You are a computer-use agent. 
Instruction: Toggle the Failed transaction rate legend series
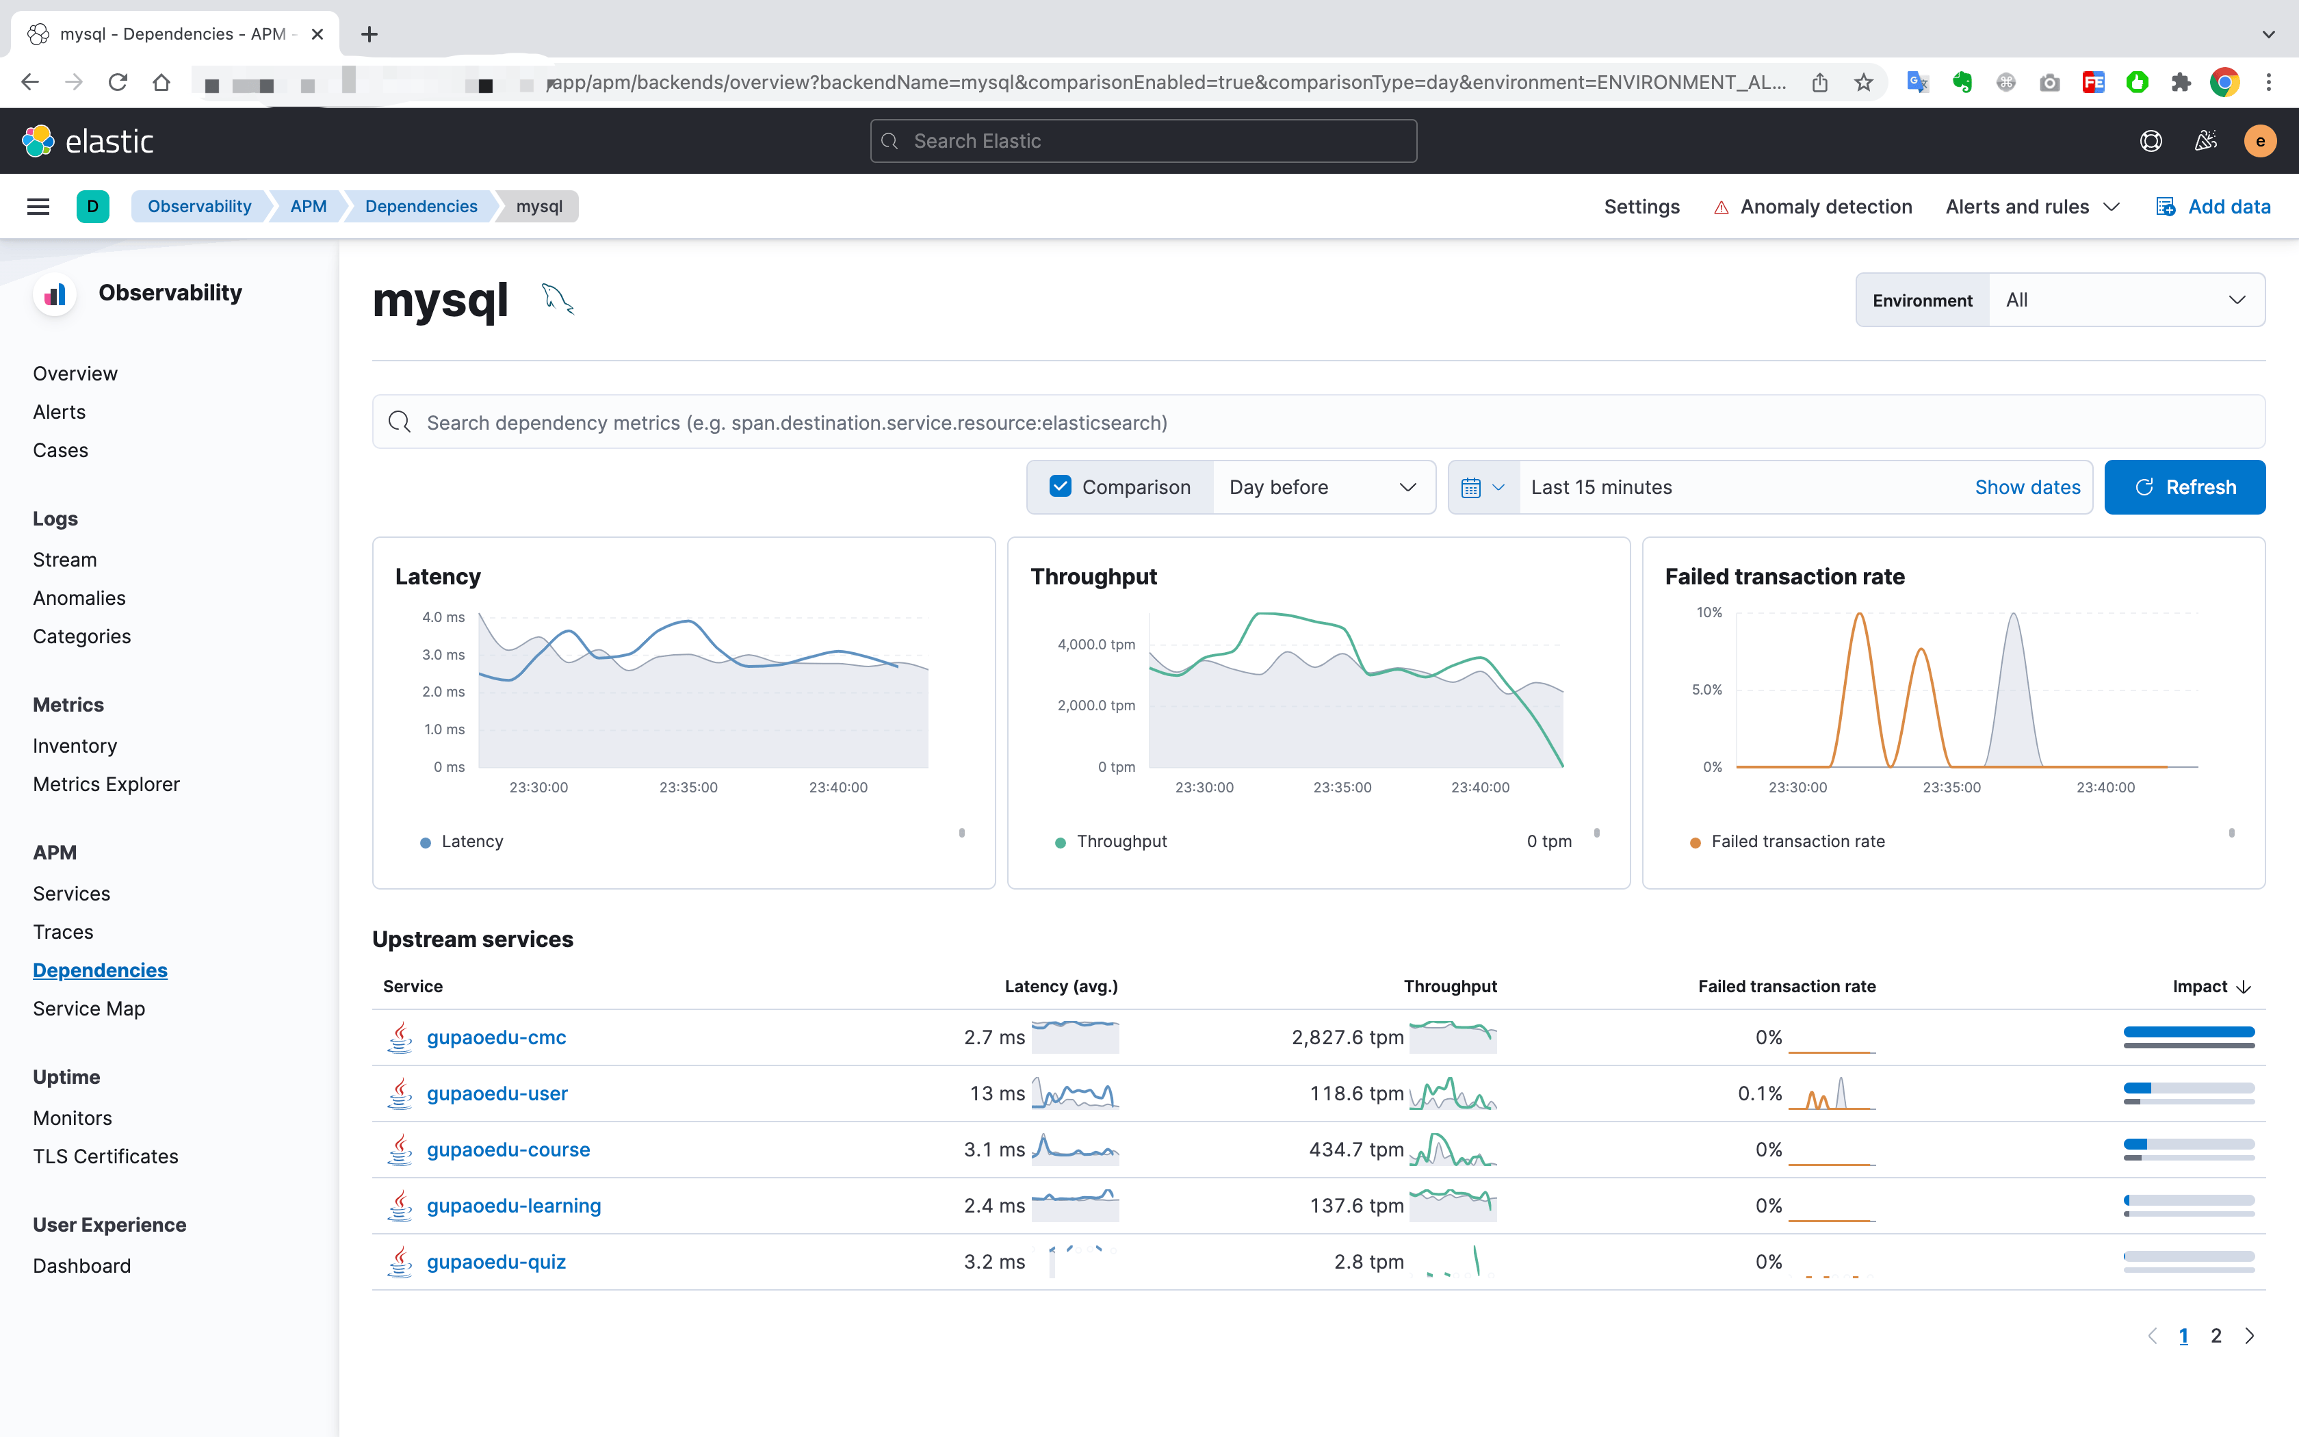point(1788,841)
